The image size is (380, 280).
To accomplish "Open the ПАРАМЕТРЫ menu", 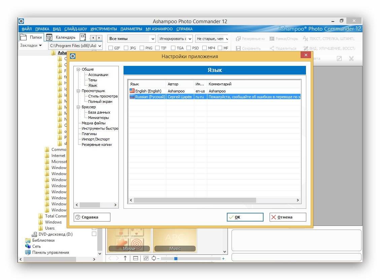I will 131,29.
